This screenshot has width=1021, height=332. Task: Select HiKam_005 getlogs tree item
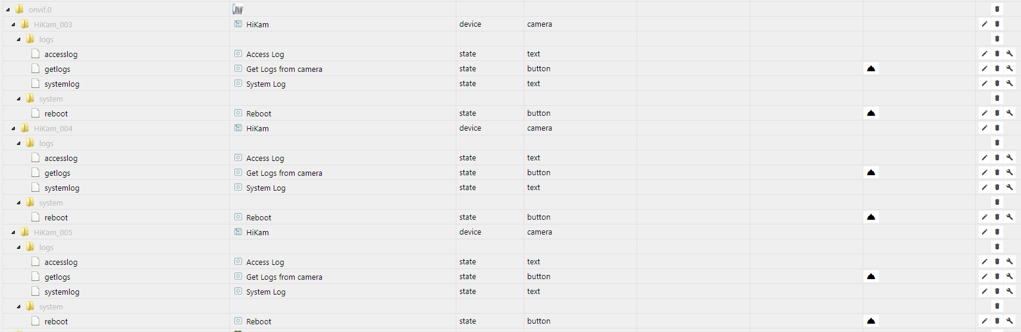pos(57,277)
